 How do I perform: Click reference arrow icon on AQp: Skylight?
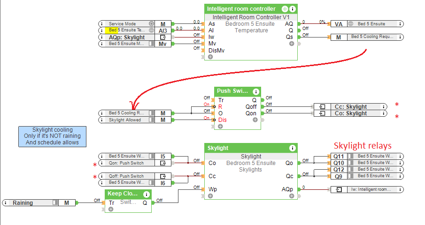pos(162,37)
